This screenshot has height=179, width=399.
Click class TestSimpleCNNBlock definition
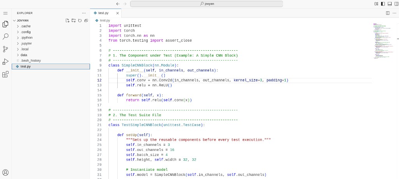pos(157,125)
